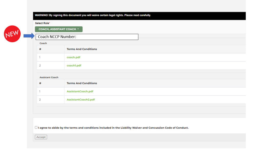Click Terms And Conditions header in Coach table

click(x=82, y=49)
